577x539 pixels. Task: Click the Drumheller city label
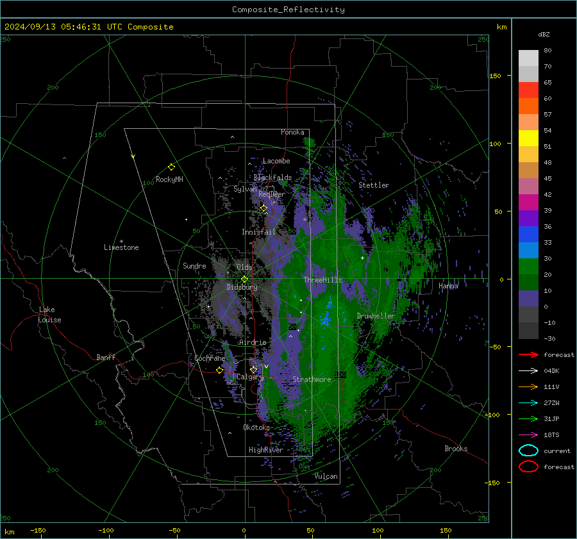[376, 316]
